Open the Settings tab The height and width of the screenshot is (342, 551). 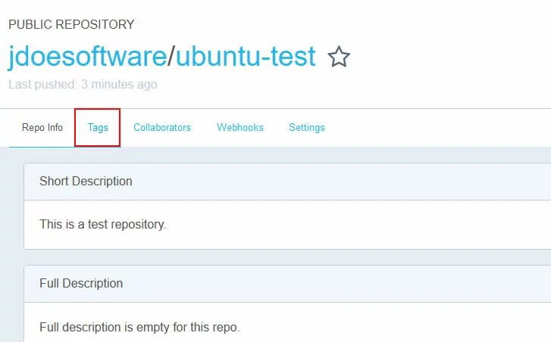[x=307, y=127]
